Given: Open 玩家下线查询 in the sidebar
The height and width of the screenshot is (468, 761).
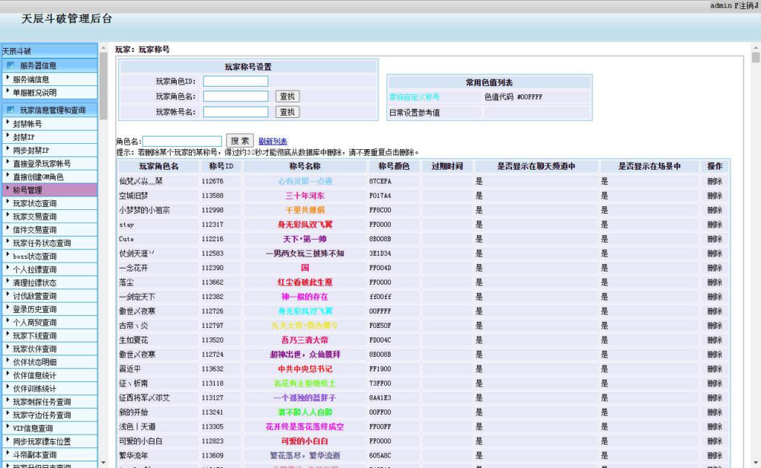Looking at the screenshot, I should (49, 335).
